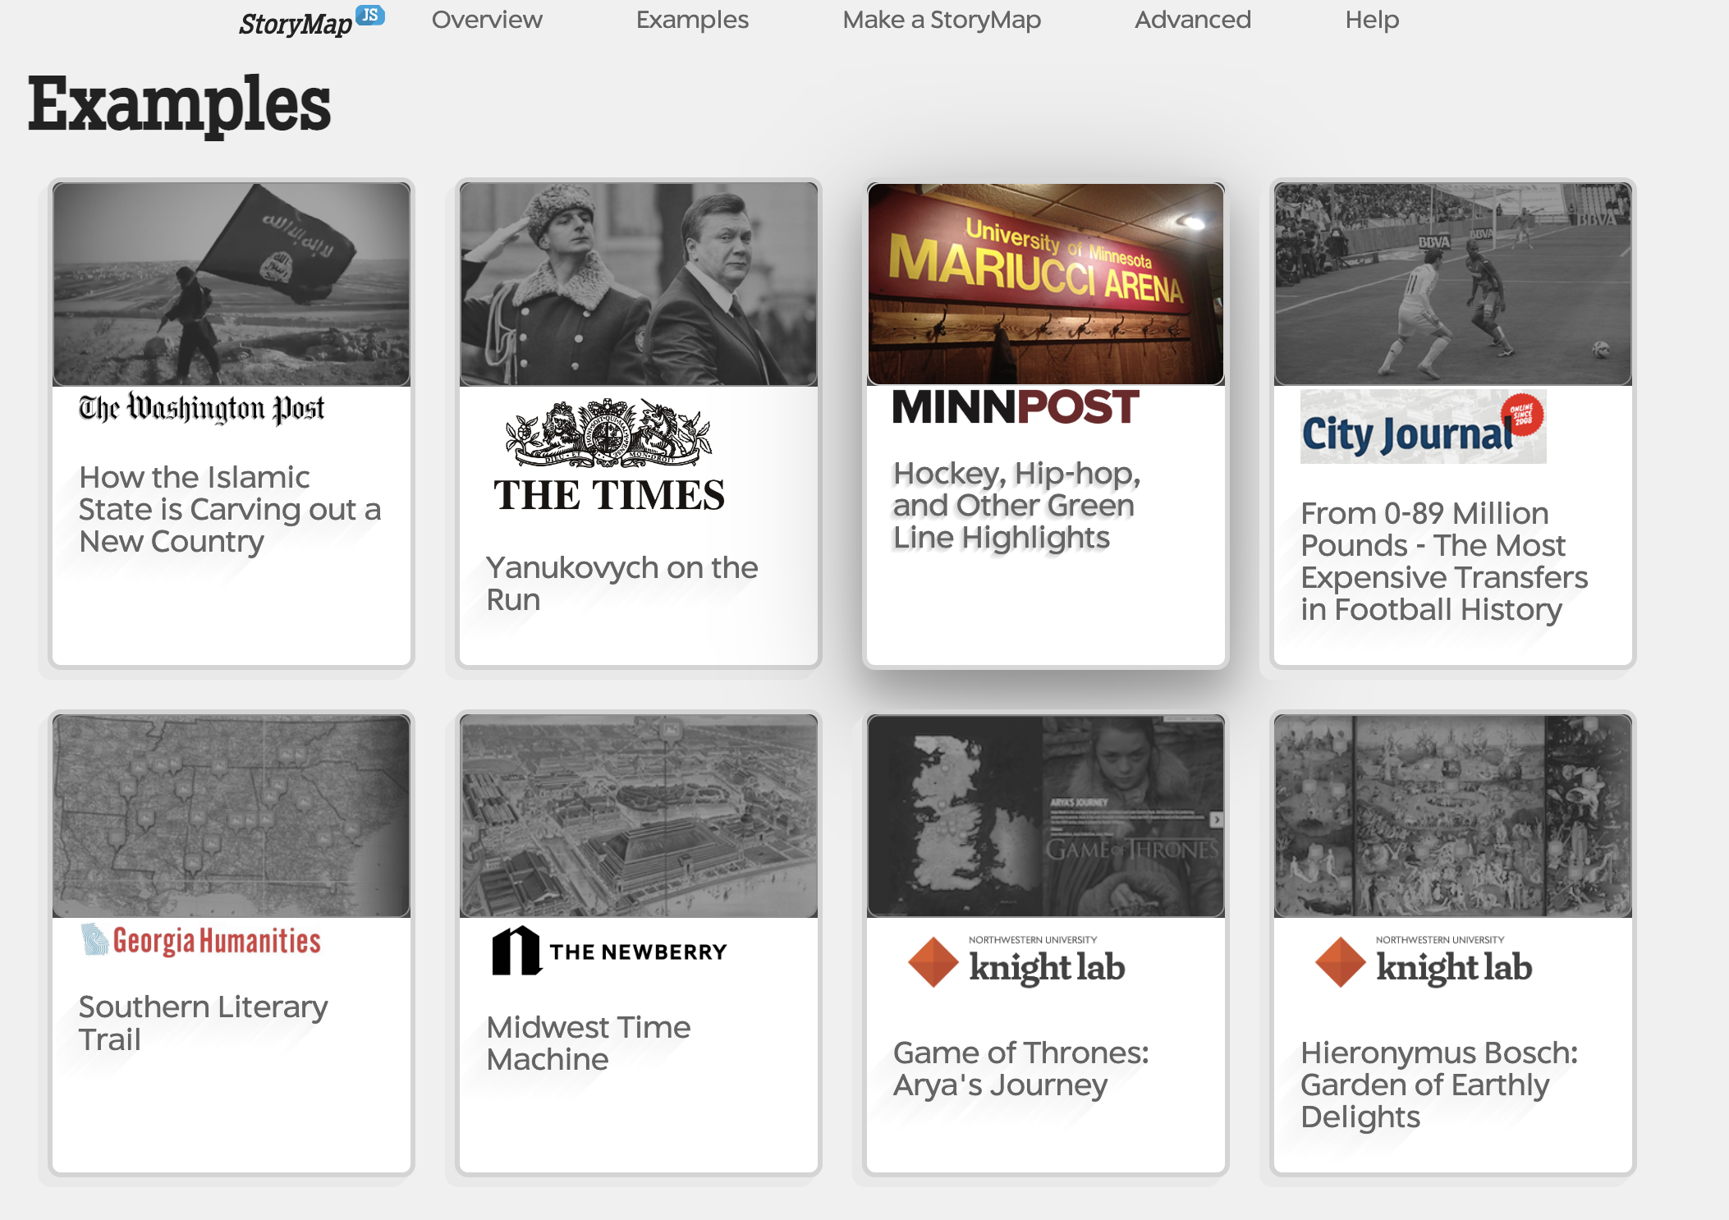Click the Washington Post logo

[201, 408]
